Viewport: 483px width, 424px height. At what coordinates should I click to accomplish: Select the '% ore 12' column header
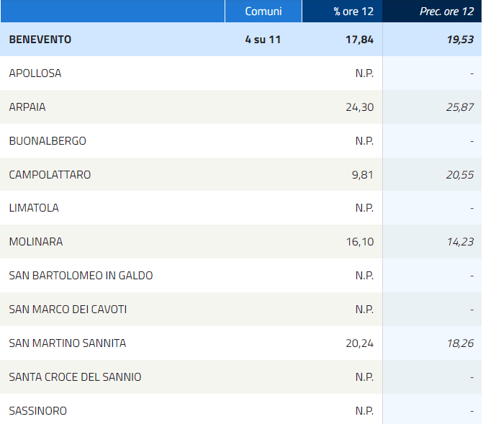(x=353, y=11)
